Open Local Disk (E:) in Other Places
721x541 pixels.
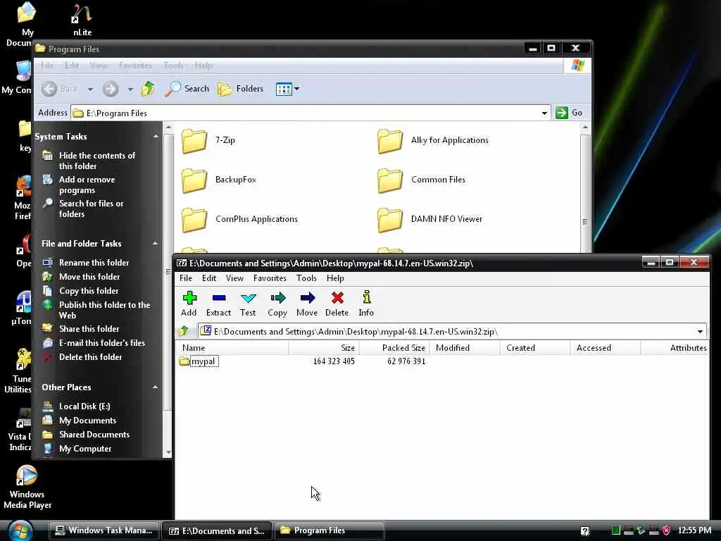76,406
